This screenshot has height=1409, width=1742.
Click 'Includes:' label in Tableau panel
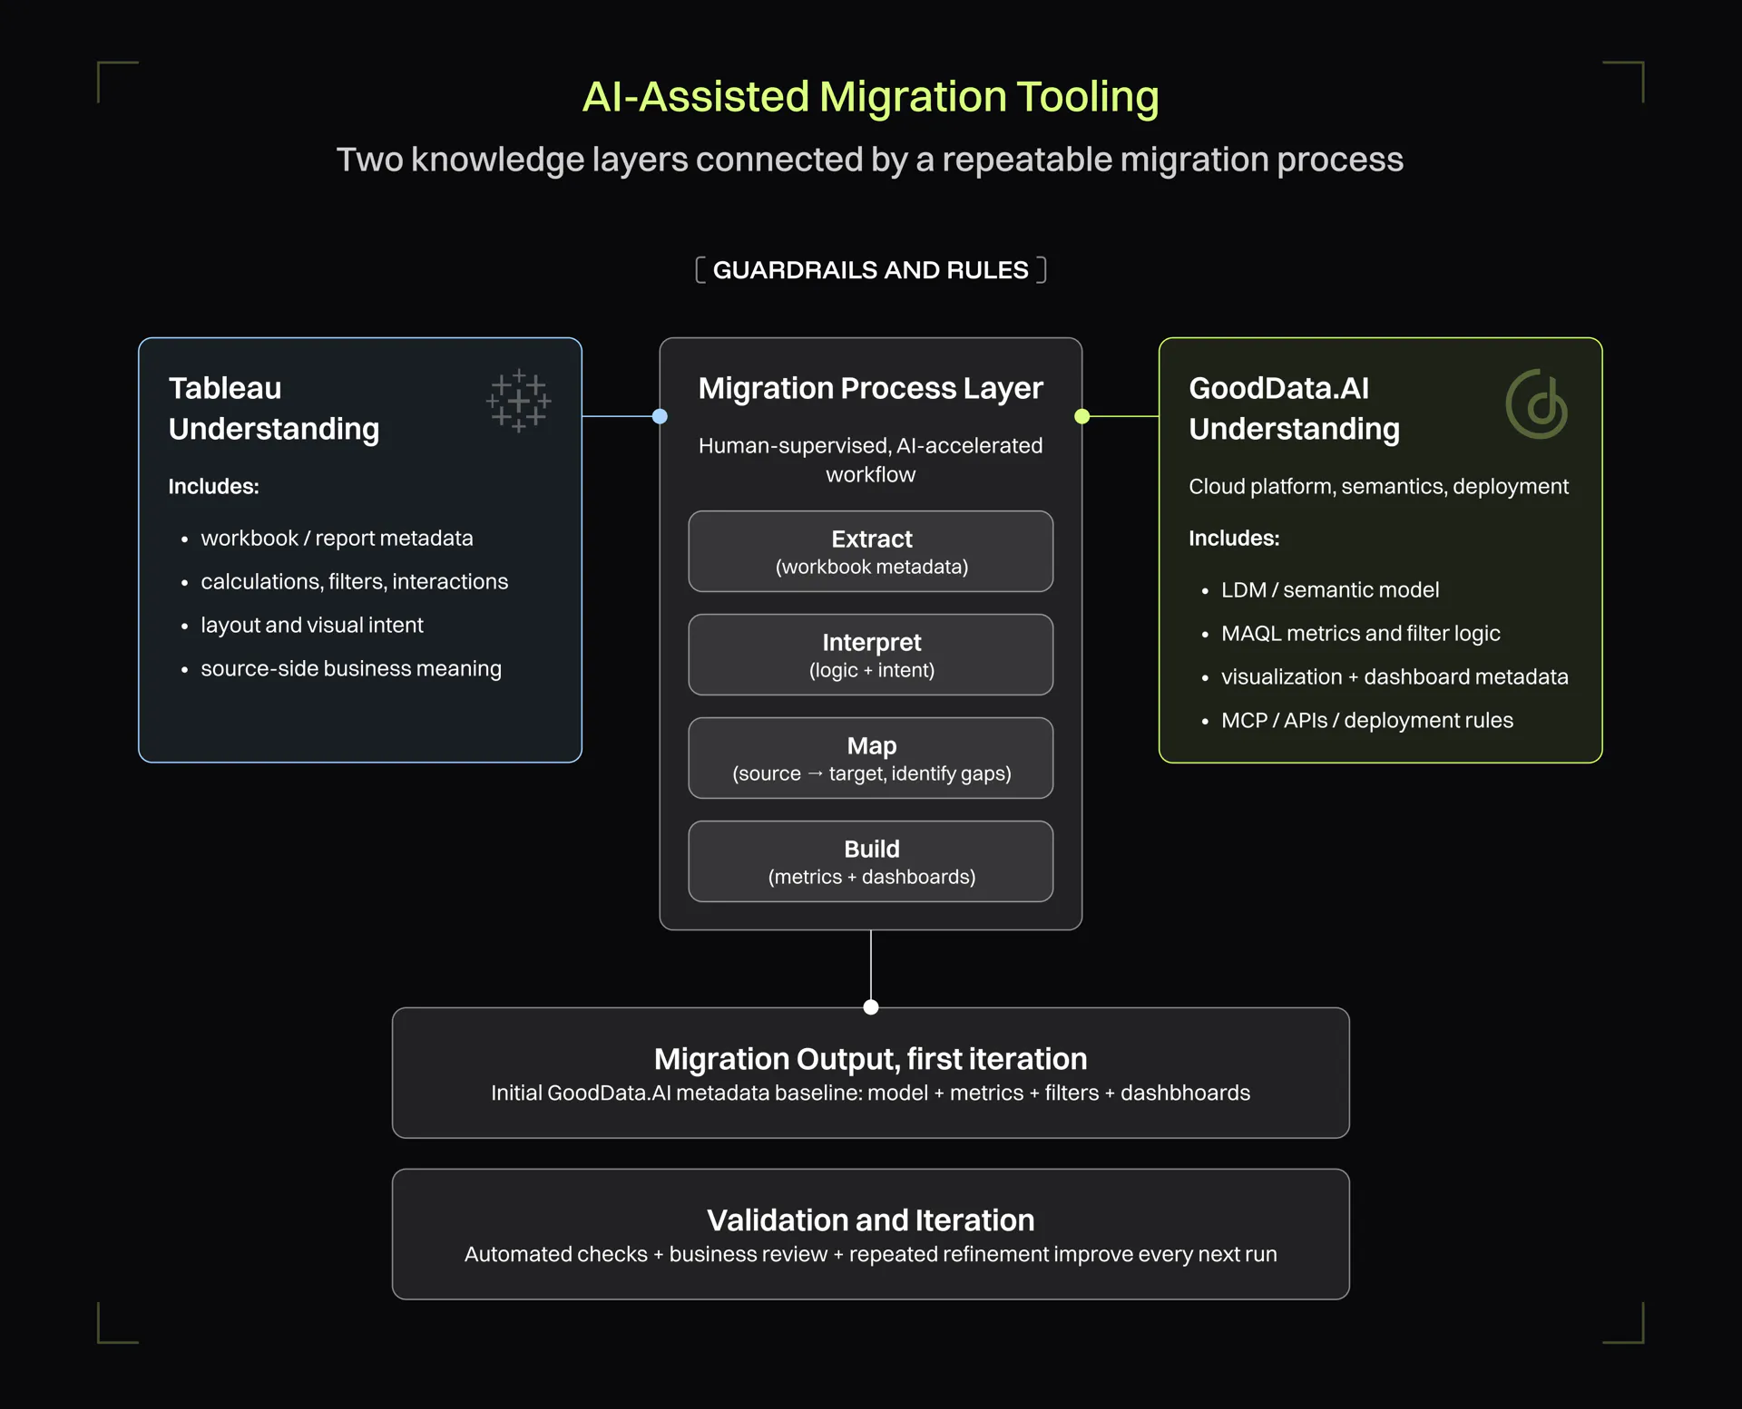(x=213, y=486)
